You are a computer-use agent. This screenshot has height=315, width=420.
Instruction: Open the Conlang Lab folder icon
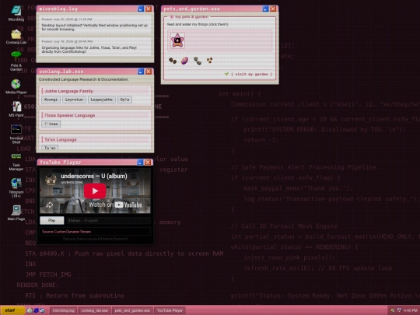point(16,37)
